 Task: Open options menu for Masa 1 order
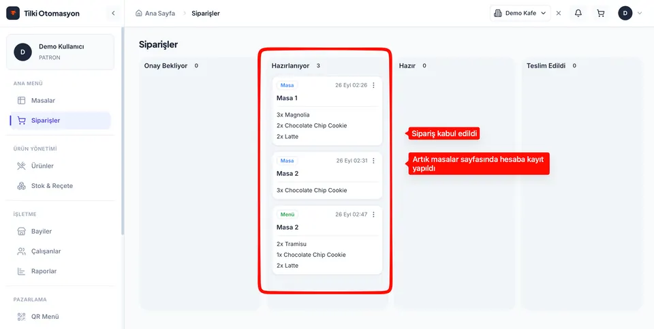point(373,85)
